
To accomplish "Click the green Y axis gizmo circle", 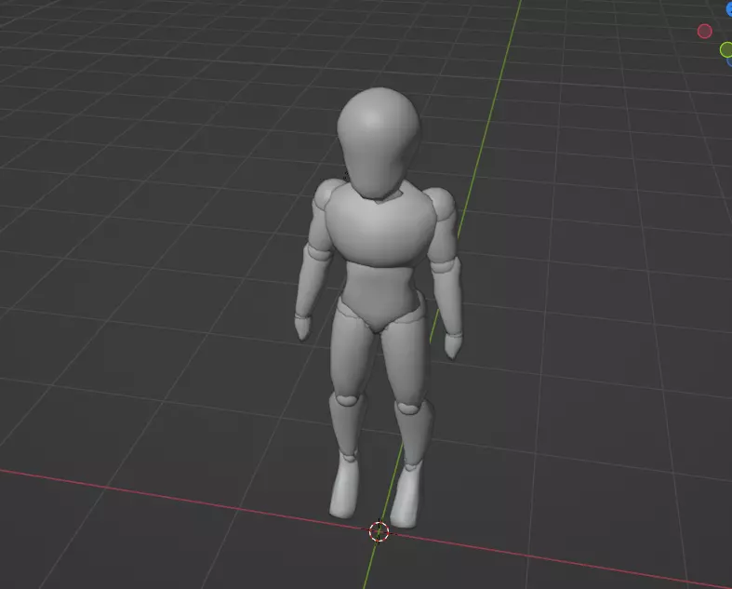I will tap(726, 49).
